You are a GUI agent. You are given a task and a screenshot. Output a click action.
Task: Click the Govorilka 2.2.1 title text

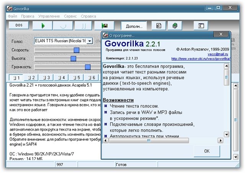tap(132, 44)
